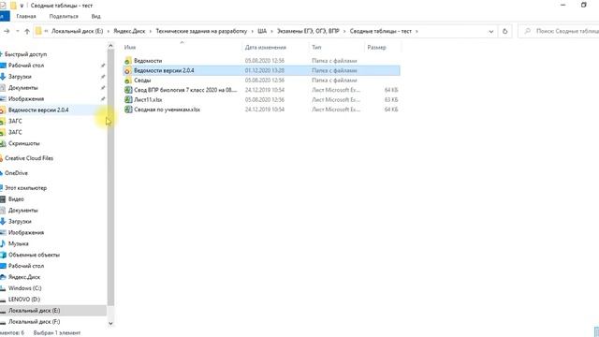This screenshot has width=599, height=337.
Task: Select file name Сводная по ученикам.xlsx
Action: [167, 110]
